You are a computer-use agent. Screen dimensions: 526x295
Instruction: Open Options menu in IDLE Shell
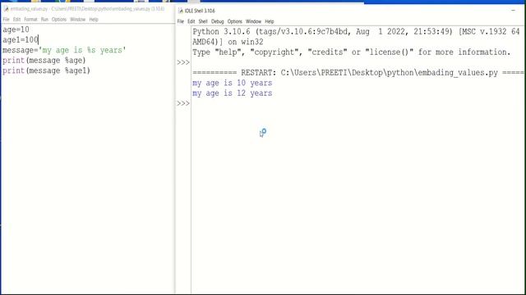235,21
